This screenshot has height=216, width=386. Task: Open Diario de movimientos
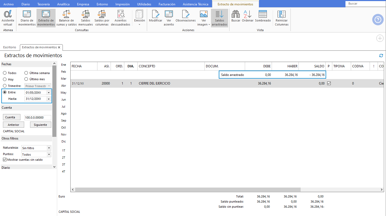click(x=27, y=18)
